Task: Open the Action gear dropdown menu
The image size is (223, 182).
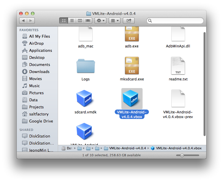Action: coord(100,21)
